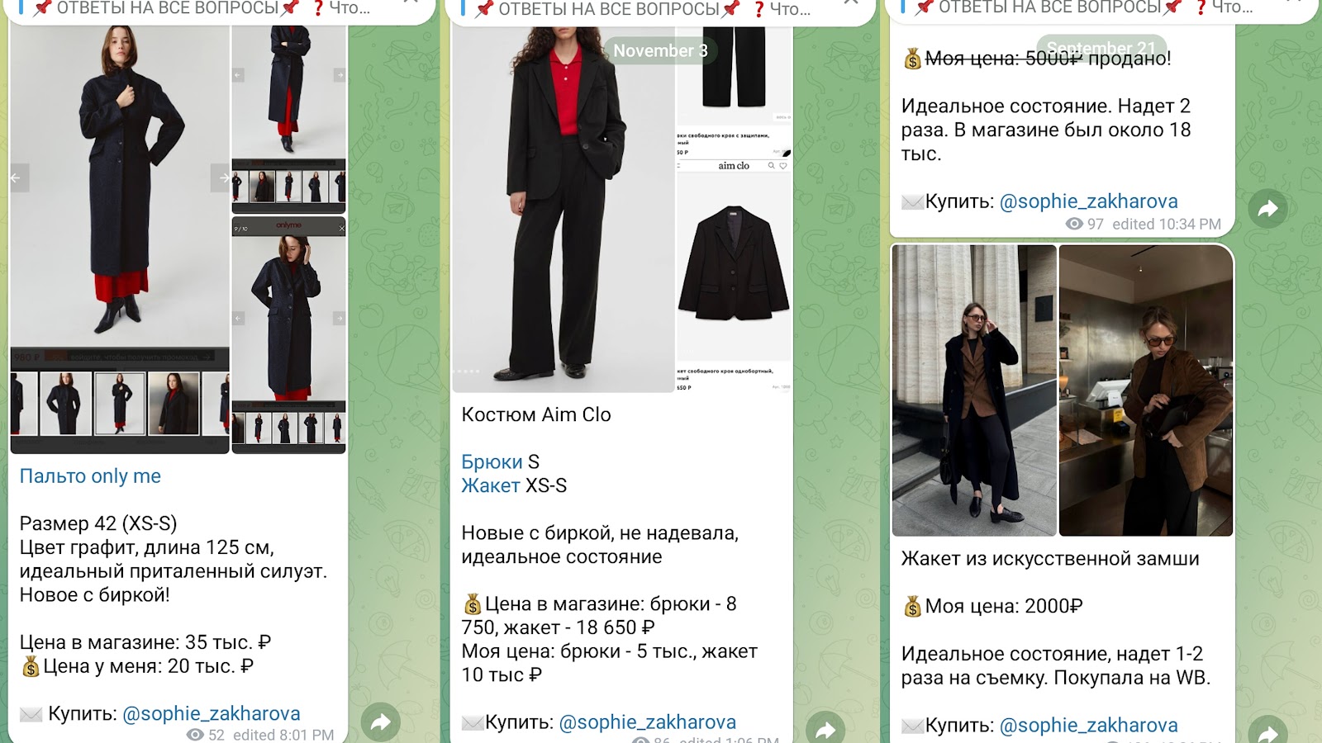Open black blazer product photo
Screen dimensions: 1322x743
point(734,264)
